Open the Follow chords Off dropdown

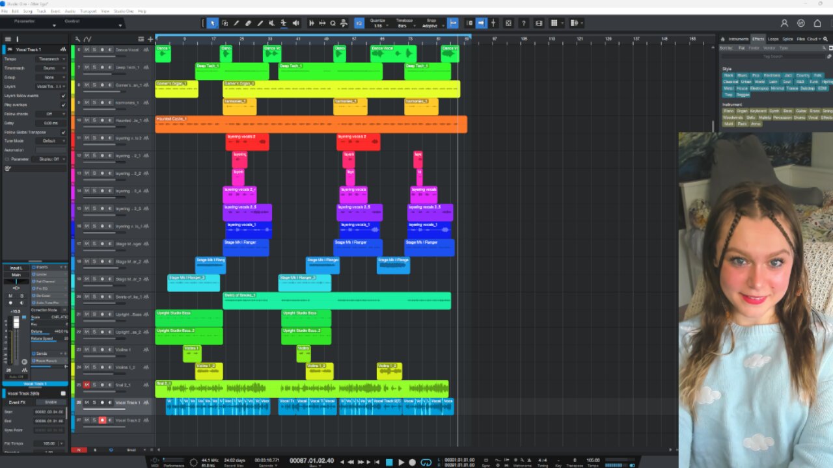tap(51, 114)
